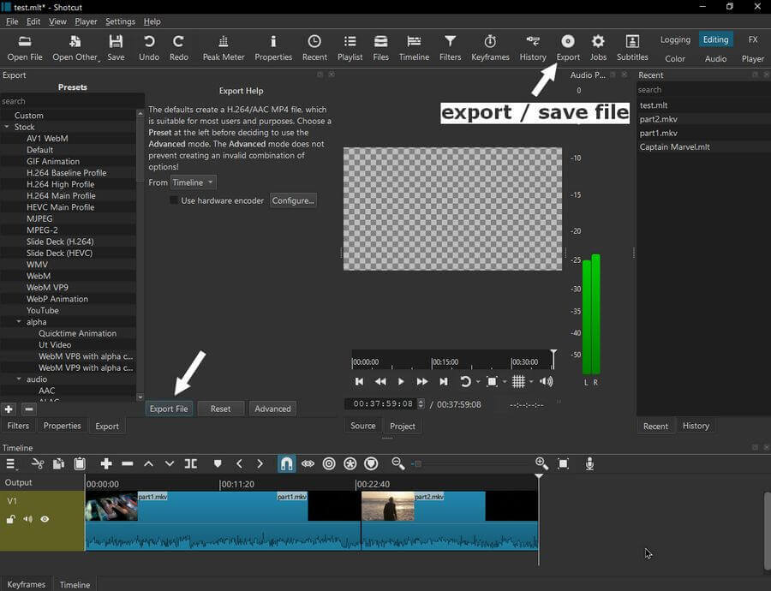Append a clip with the plus timeline icon
This screenshot has height=591, width=771.
(x=106, y=463)
